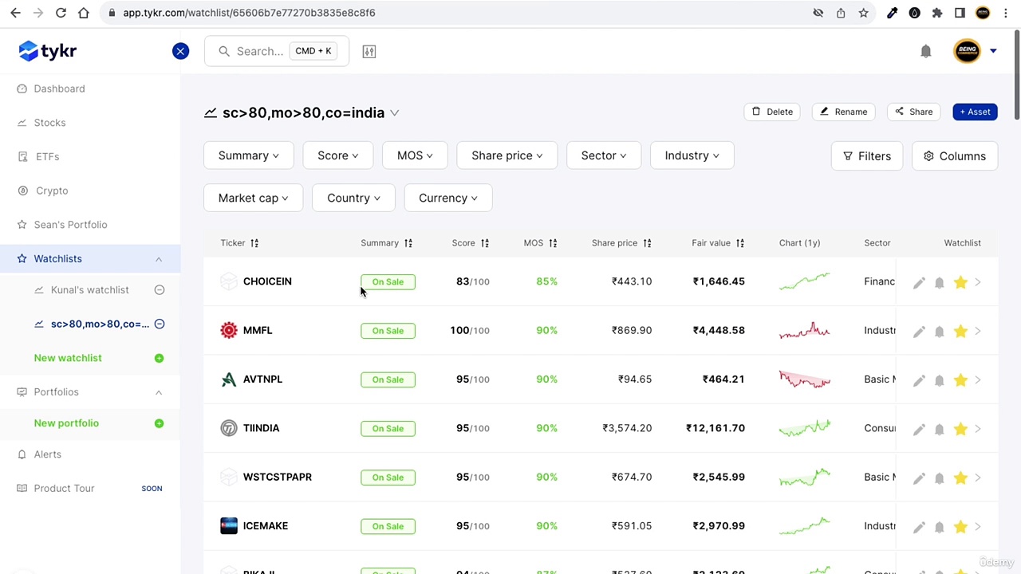Click the Delete watchlist button
The width and height of the screenshot is (1021, 574).
[x=772, y=112]
